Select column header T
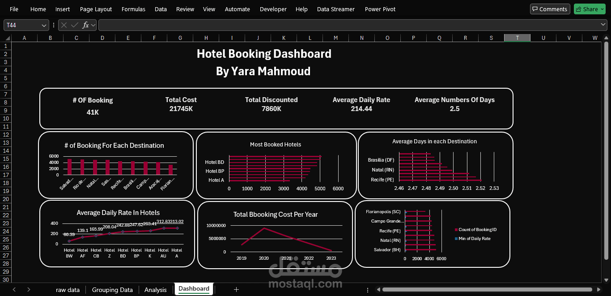This screenshot has height=296, width=611. click(517, 38)
